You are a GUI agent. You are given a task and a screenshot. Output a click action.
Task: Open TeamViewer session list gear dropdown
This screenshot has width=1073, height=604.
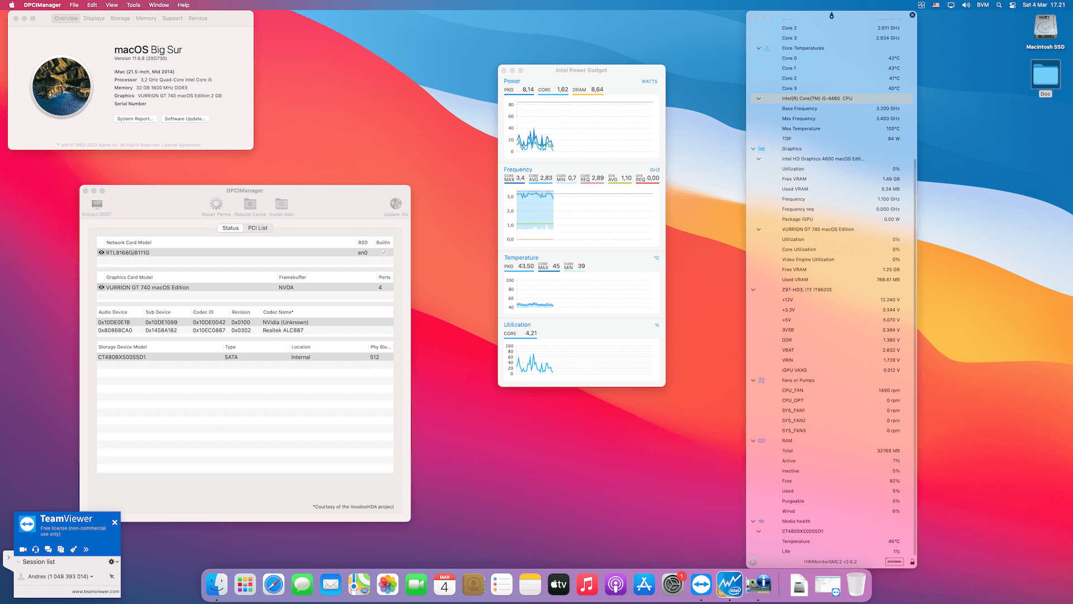point(113,561)
